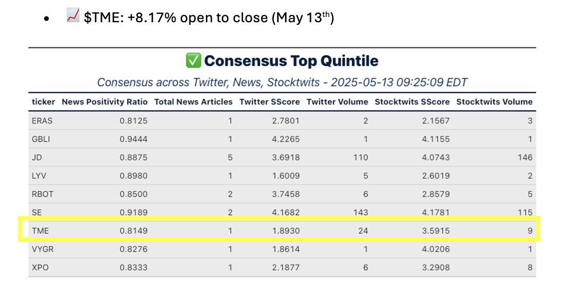Click the ERAS ticker cell
The image size is (571, 286).
(42, 121)
